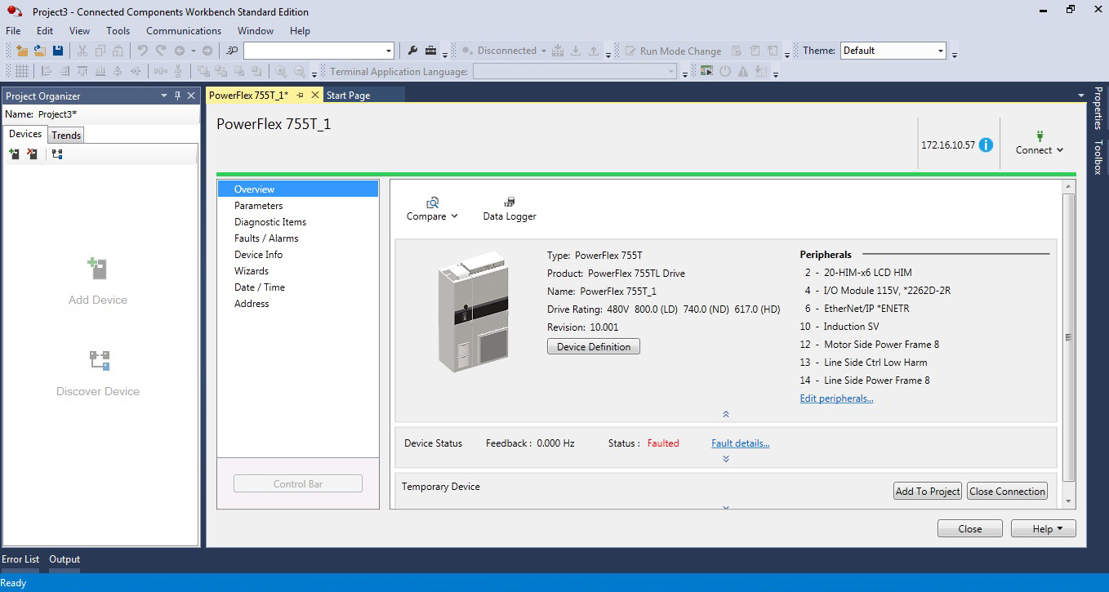Open the Data Logger tool
Image resolution: width=1109 pixels, height=592 pixels.
[x=510, y=209]
